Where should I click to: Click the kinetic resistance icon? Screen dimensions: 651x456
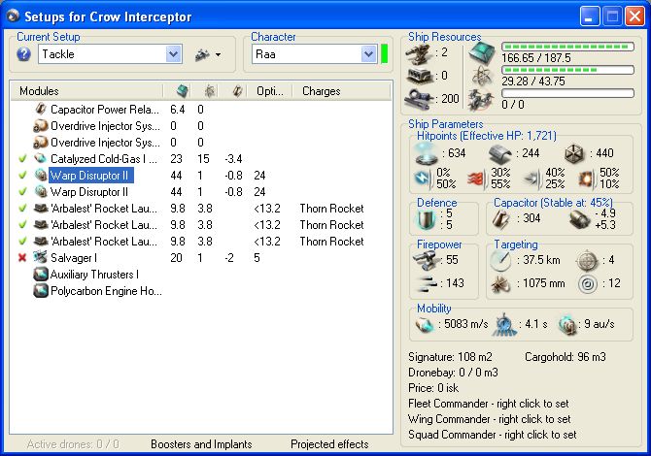(x=532, y=179)
